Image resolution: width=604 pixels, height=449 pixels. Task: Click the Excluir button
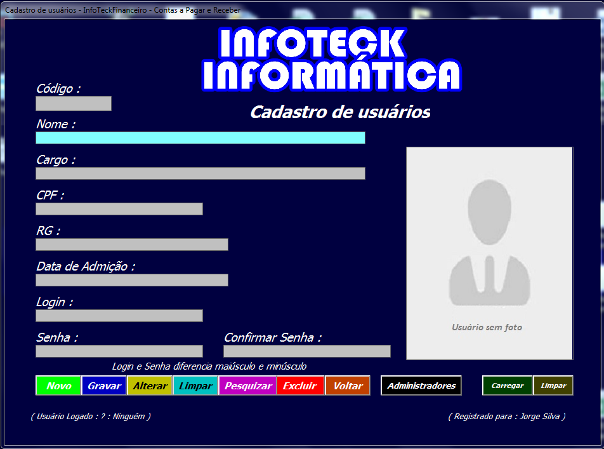pos(299,385)
